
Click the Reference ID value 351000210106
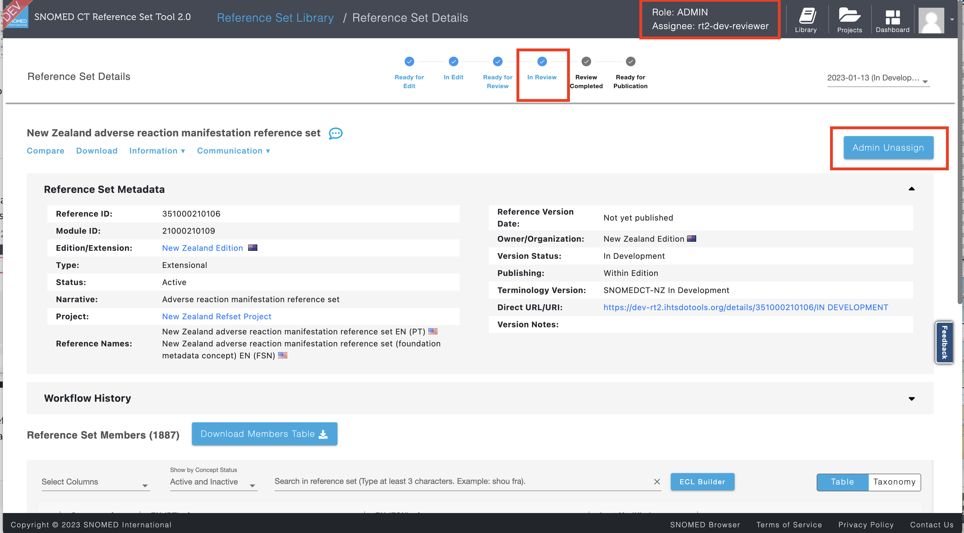click(191, 214)
